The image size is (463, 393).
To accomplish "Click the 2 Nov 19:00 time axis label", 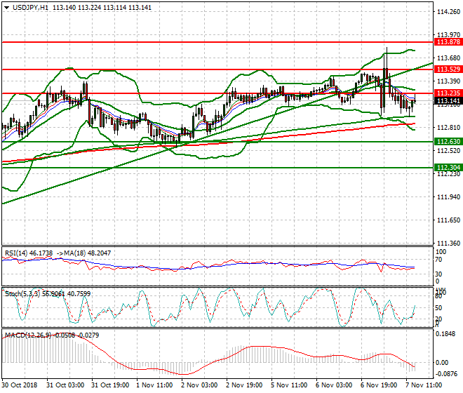I will click(244, 385).
